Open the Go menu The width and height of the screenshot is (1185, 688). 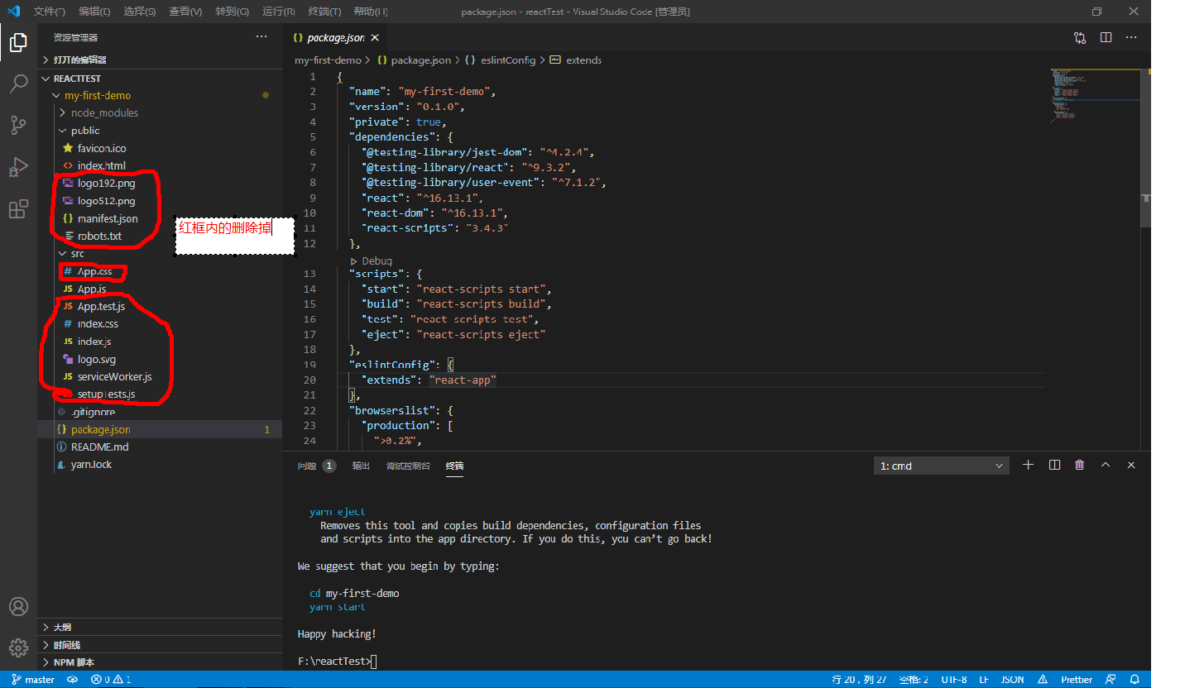coord(232,12)
